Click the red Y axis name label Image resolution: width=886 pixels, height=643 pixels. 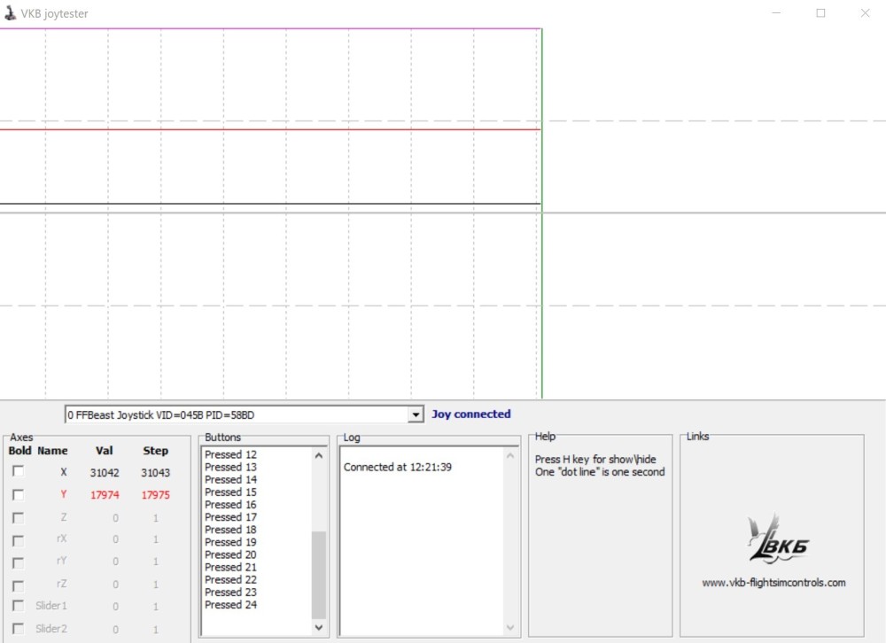pos(63,494)
